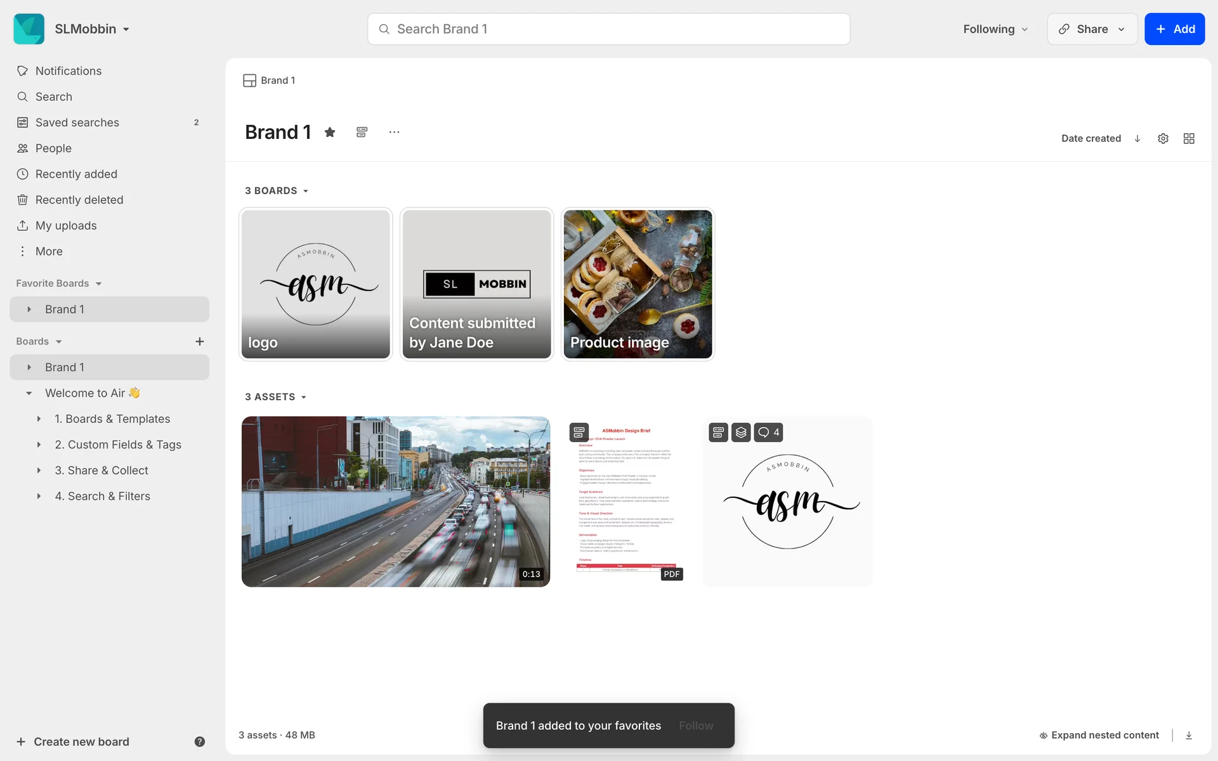Screen dimensions: 1218x761
Task: Click the comments badge on the logo asset
Action: tap(768, 433)
